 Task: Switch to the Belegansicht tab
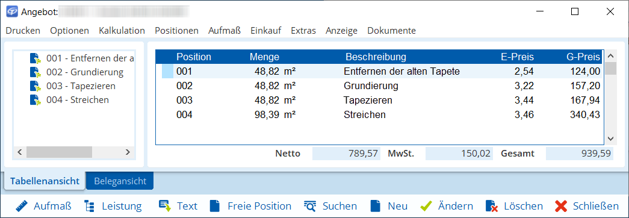(x=120, y=181)
